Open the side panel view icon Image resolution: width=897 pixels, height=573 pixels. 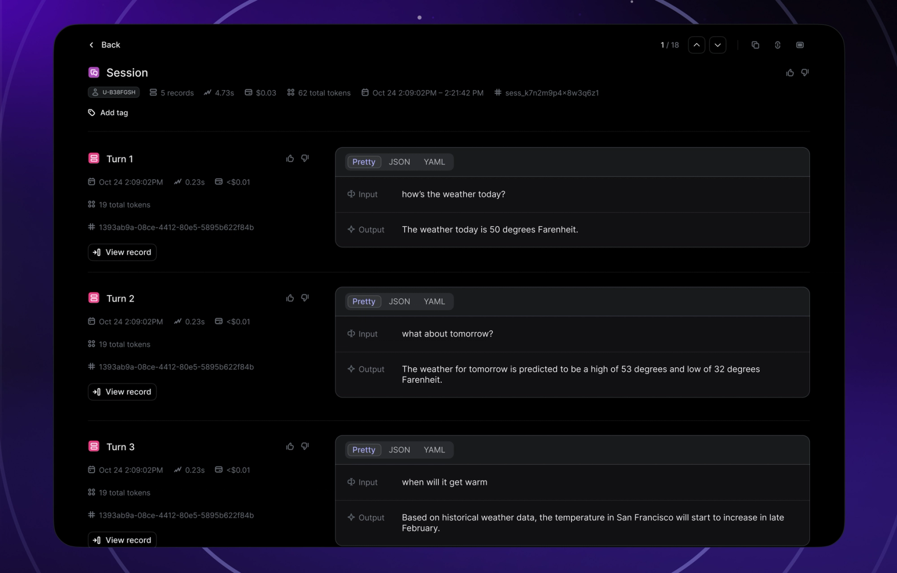click(800, 45)
